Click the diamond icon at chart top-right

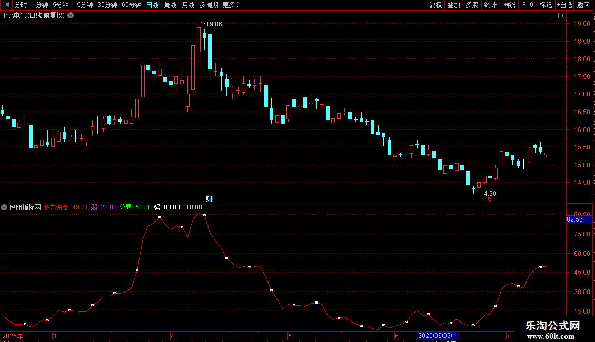551,16
